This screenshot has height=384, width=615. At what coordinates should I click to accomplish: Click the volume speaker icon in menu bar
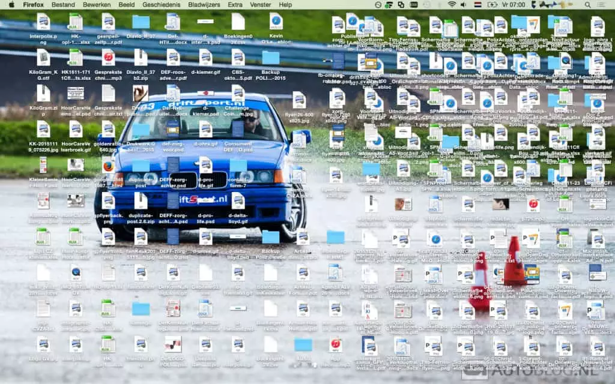(x=464, y=5)
